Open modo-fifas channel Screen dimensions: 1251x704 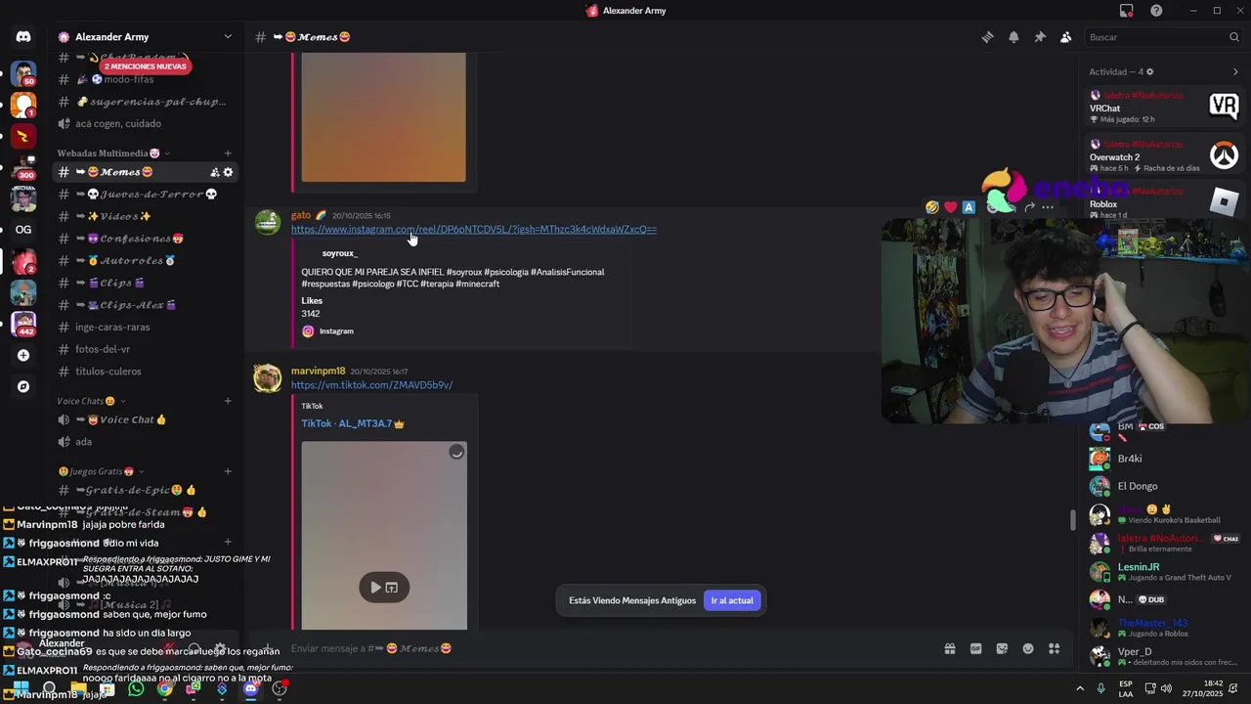click(x=147, y=79)
